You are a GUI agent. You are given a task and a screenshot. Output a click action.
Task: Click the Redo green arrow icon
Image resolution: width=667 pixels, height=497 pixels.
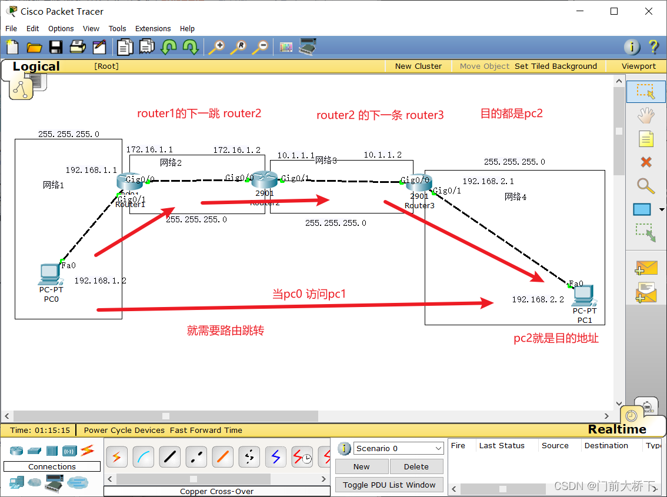click(x=191, y=47)
